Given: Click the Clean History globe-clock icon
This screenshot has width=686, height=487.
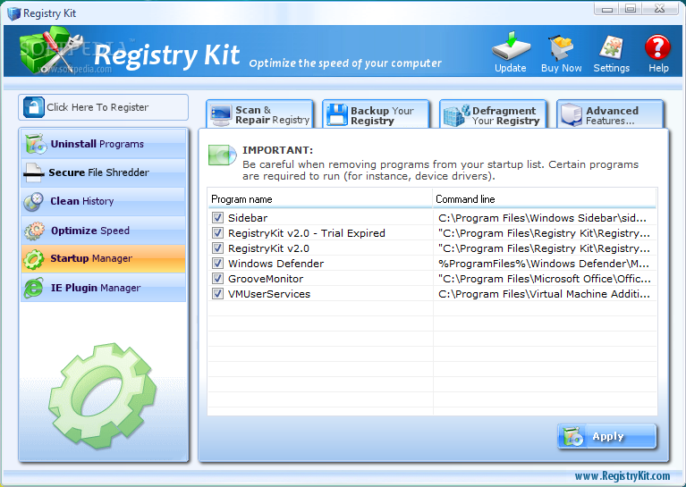Looking at the screenshot, I should pyautogui.click(x=34, y=202).
